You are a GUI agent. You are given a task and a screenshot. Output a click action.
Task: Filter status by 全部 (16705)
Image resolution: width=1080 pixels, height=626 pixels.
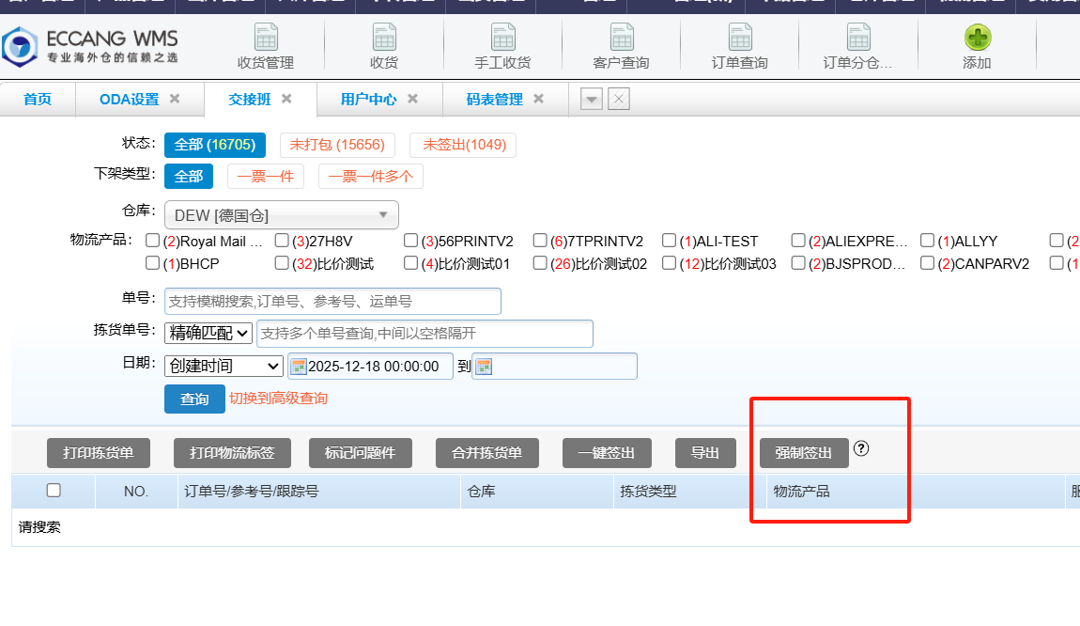(x=215, y=145)
